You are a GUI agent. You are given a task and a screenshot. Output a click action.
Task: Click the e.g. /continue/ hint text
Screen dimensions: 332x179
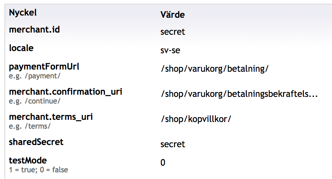[x=34, y=101]
